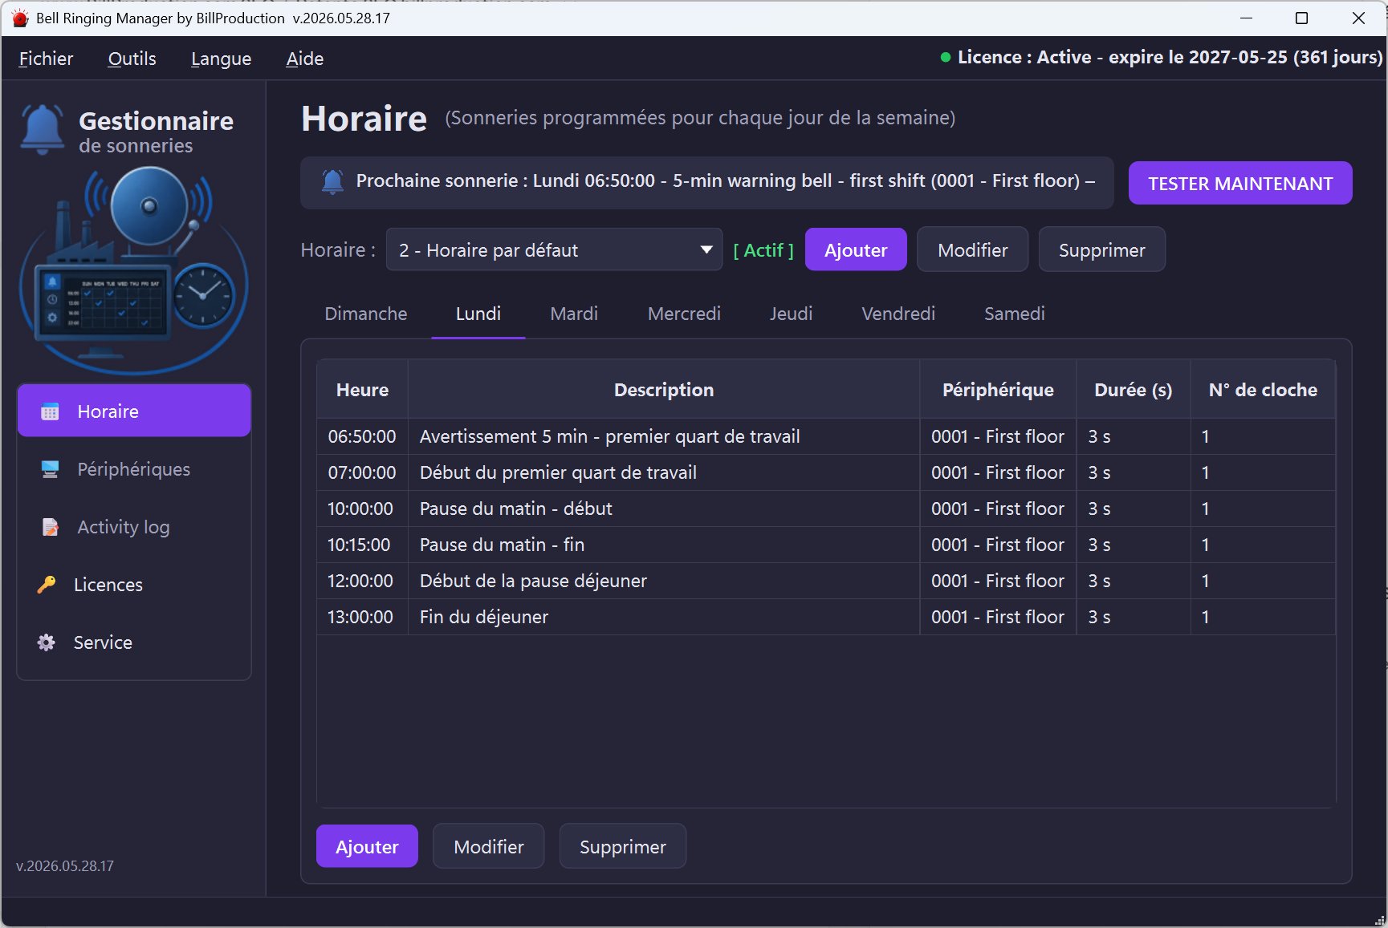
Task: Click the bell logo next to Gestionnaire
Action: click(43, 128)
